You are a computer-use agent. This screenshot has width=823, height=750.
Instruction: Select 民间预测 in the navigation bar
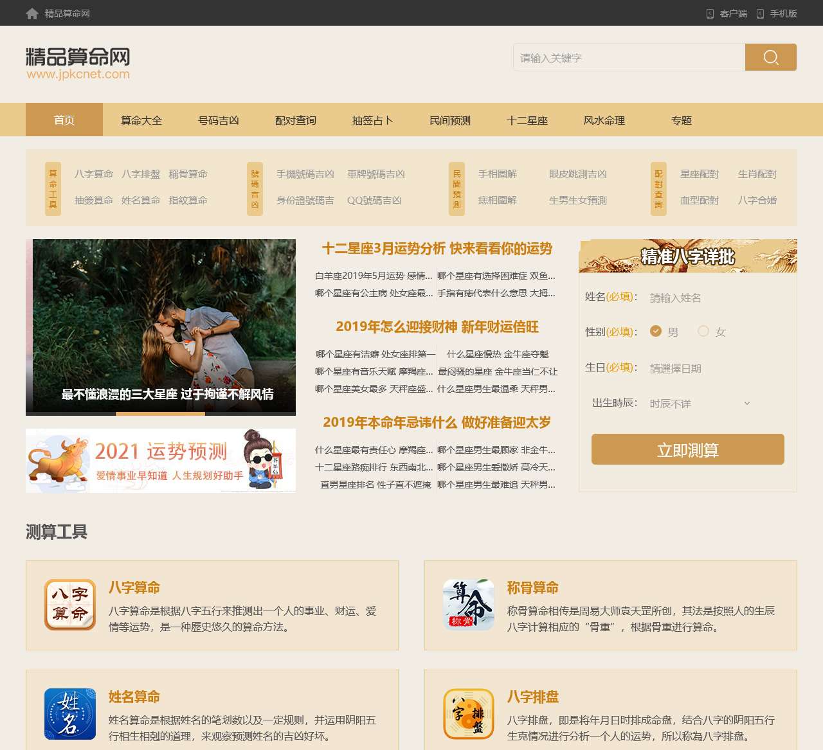(x=450, y=120)
